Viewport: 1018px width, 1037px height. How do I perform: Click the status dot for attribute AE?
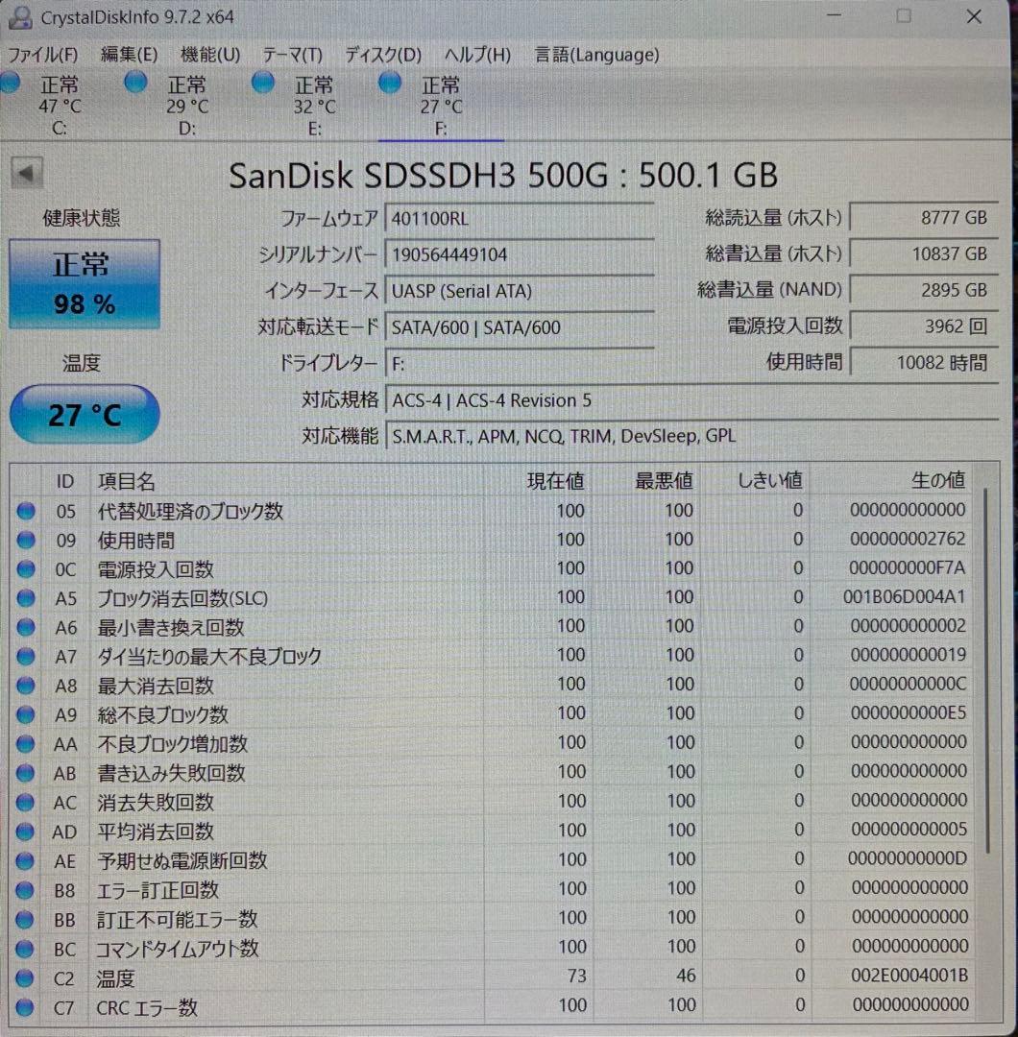pos(25,860)
